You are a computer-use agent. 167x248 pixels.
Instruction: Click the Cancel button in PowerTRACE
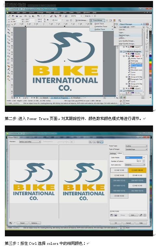click(x=128, y=223)
